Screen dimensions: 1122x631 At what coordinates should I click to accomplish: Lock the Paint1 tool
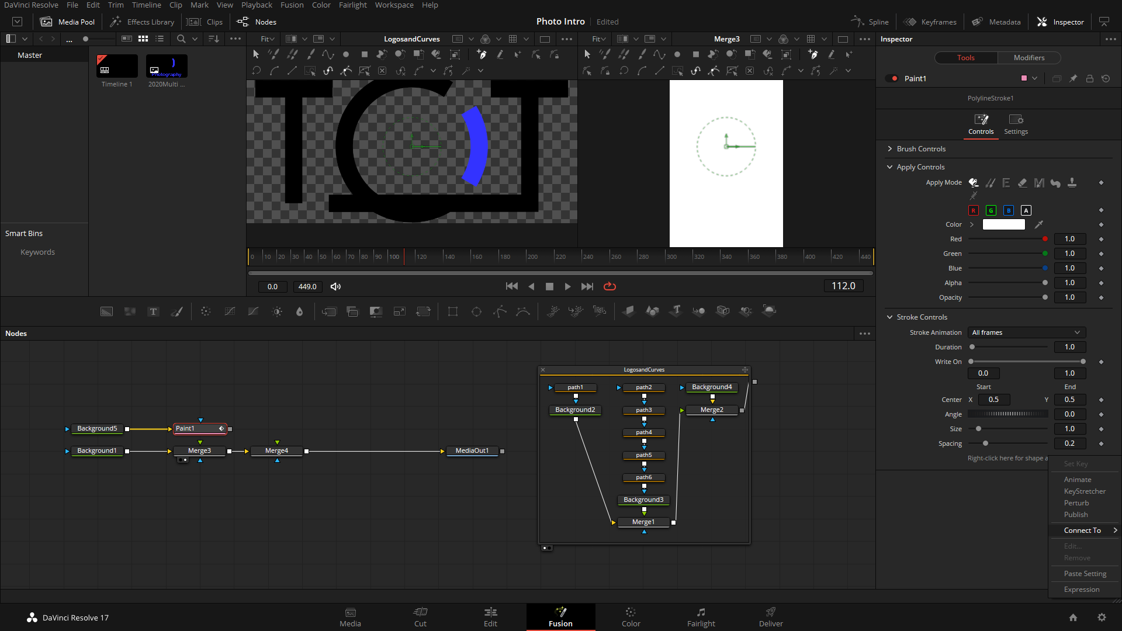click(1089, 78)
